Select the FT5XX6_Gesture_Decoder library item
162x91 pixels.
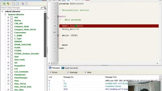(x=27, y=54)
